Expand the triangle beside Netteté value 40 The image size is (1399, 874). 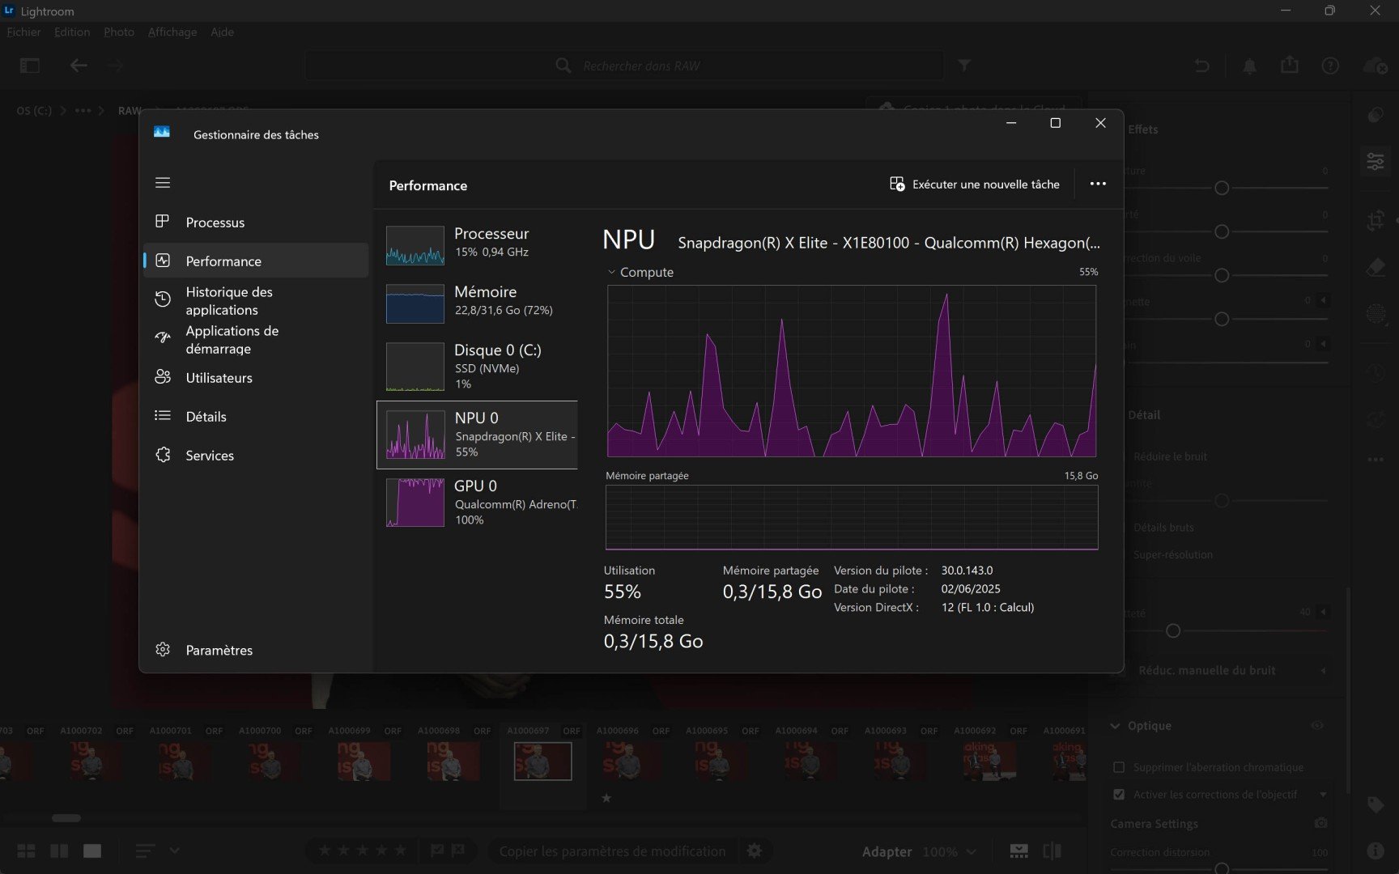pyautogui.click(x=1323, y=612)
